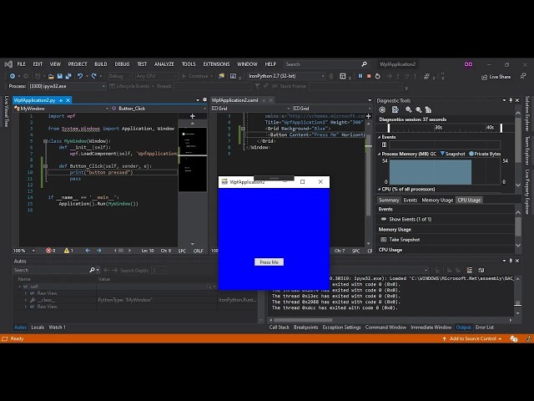The width and height of the screenshot is (534, 401).
Task: Click the Press Me button in WPF window
Action: tap(269, 262)
